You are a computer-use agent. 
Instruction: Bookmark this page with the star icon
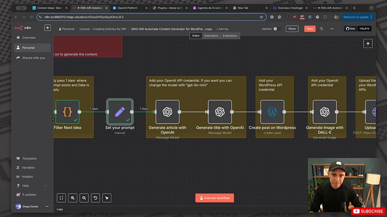261,17
